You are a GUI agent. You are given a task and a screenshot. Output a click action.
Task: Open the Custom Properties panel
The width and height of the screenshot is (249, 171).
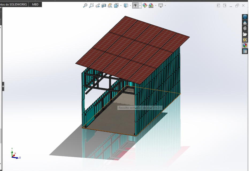(245, 51)
